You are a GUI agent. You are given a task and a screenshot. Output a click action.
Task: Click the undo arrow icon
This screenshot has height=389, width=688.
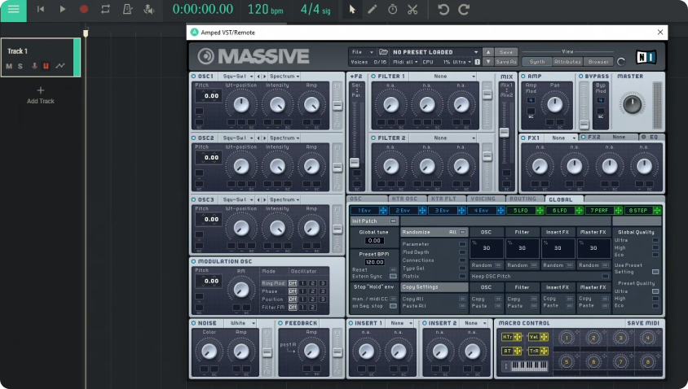coord(443,10)
